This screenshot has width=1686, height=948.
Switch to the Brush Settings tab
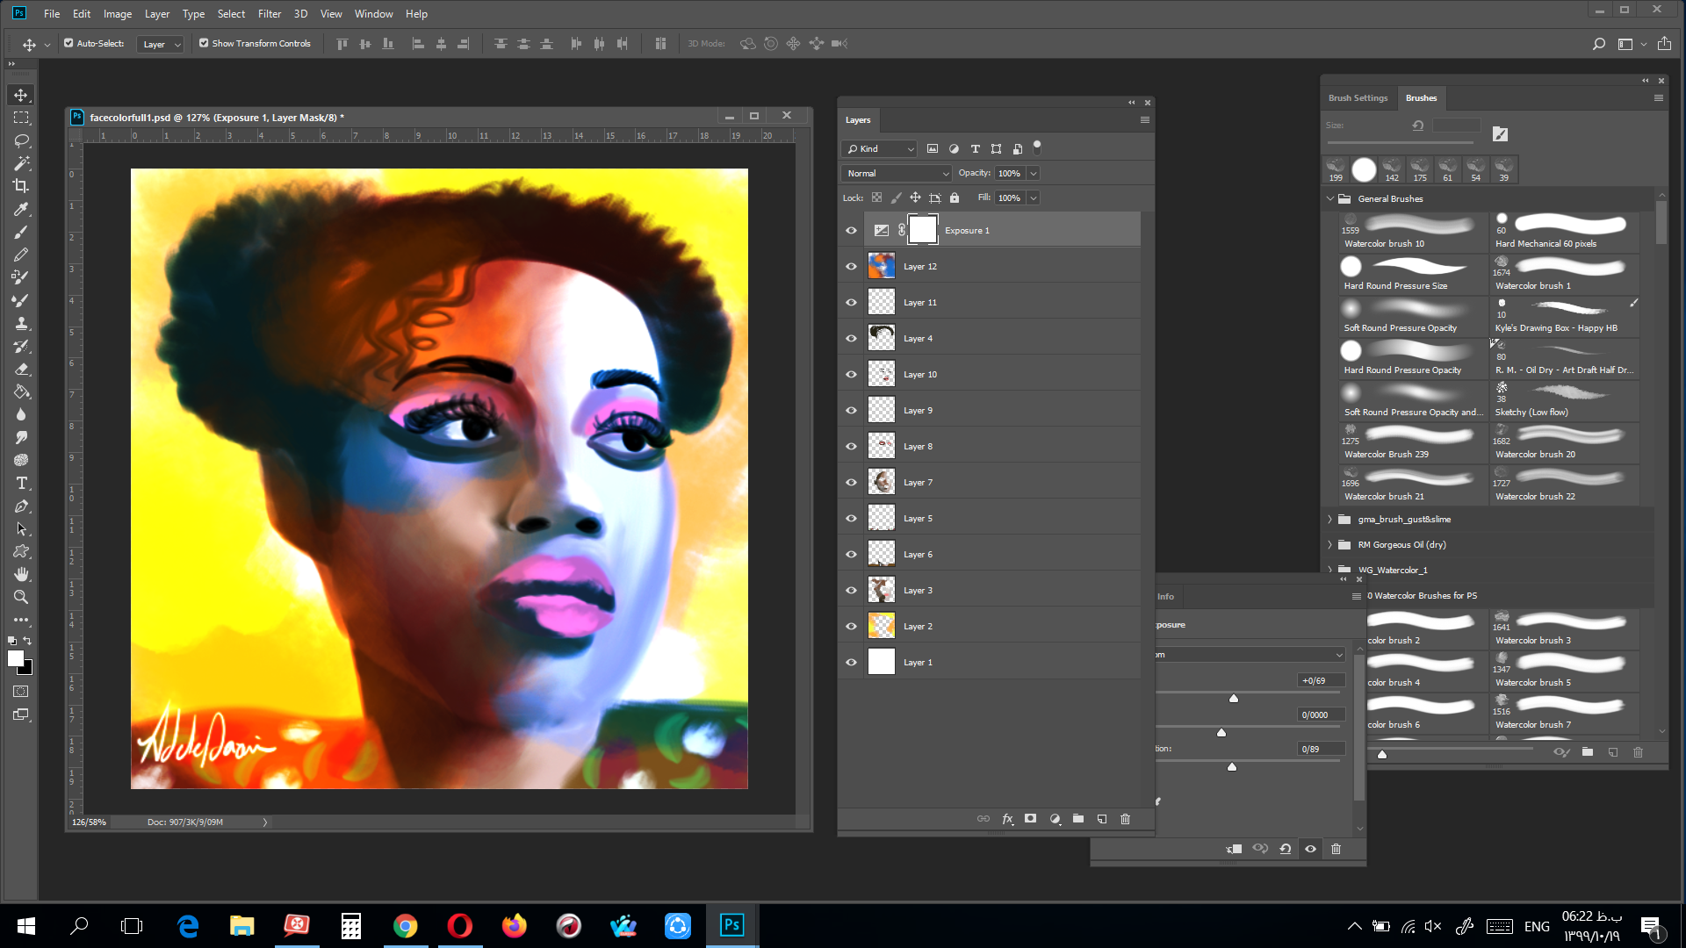click(x=1358, y=98)
